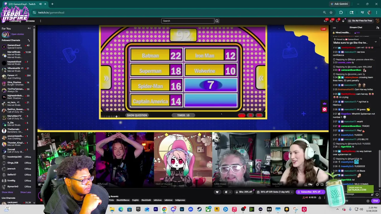This screenshot has width=381, height=214.
Task: Collapse the Stream Chat panel
Action: coord(334,28)
